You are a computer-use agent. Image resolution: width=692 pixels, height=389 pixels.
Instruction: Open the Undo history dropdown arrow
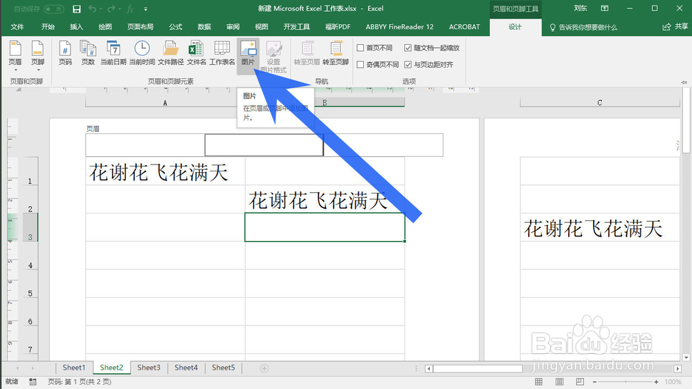[101, 9]
